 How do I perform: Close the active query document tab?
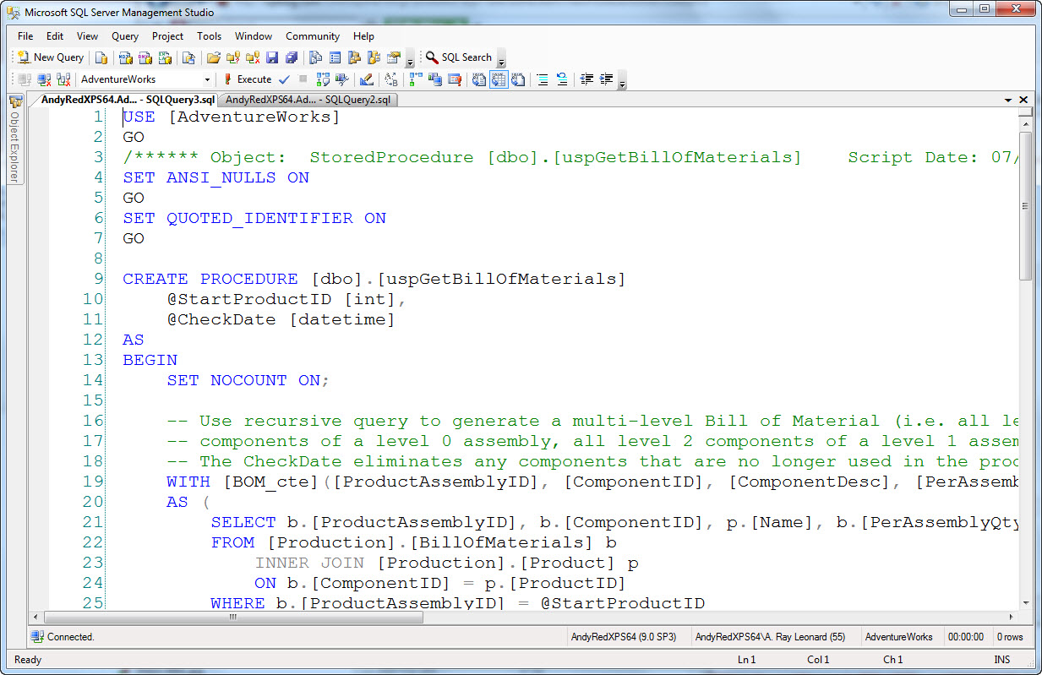pyautogui.click(x=1023, y=100)
